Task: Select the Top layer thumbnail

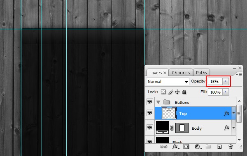Action: [x=169, y=113]
